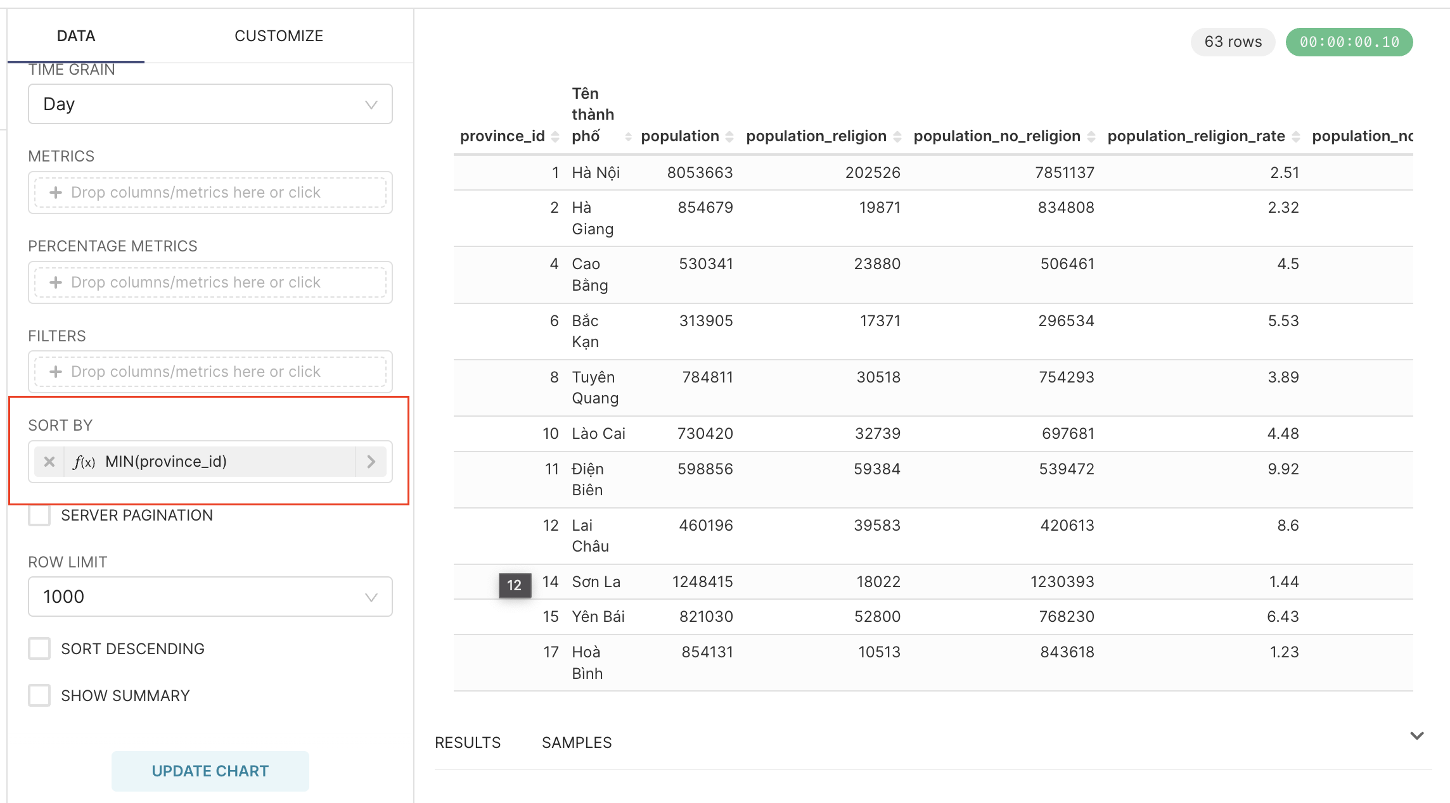Click the arrow on the Sort By chip
Viewport: 1450px width, 803px height.
(x=371, y=461)
